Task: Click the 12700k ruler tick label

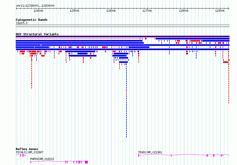Action: (147, 11)
